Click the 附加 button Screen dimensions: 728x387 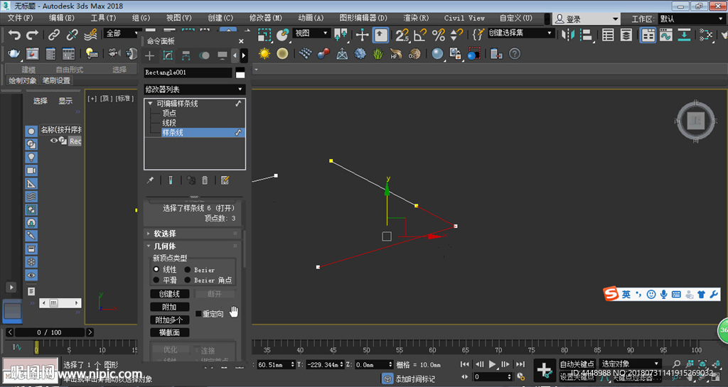pyautogui.click(x=169, y=307)
